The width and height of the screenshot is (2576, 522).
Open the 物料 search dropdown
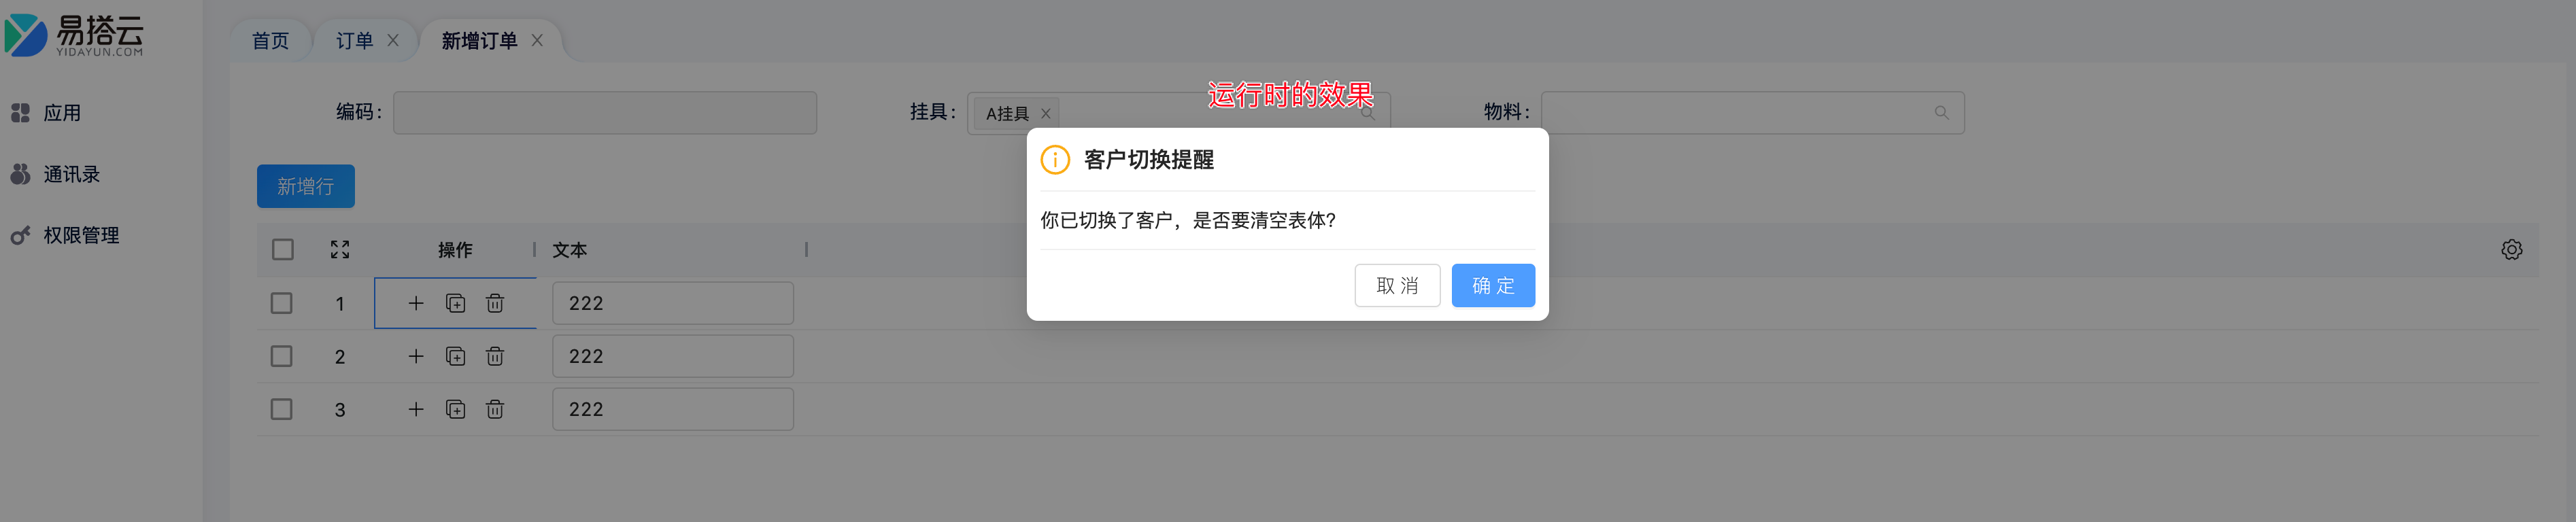1752,113
